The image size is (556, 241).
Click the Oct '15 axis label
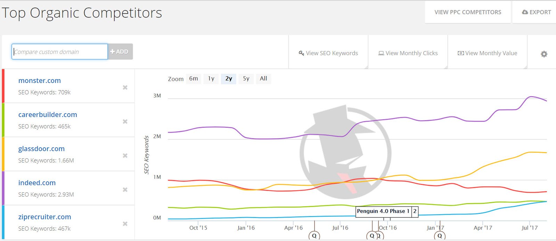(198, 228)
